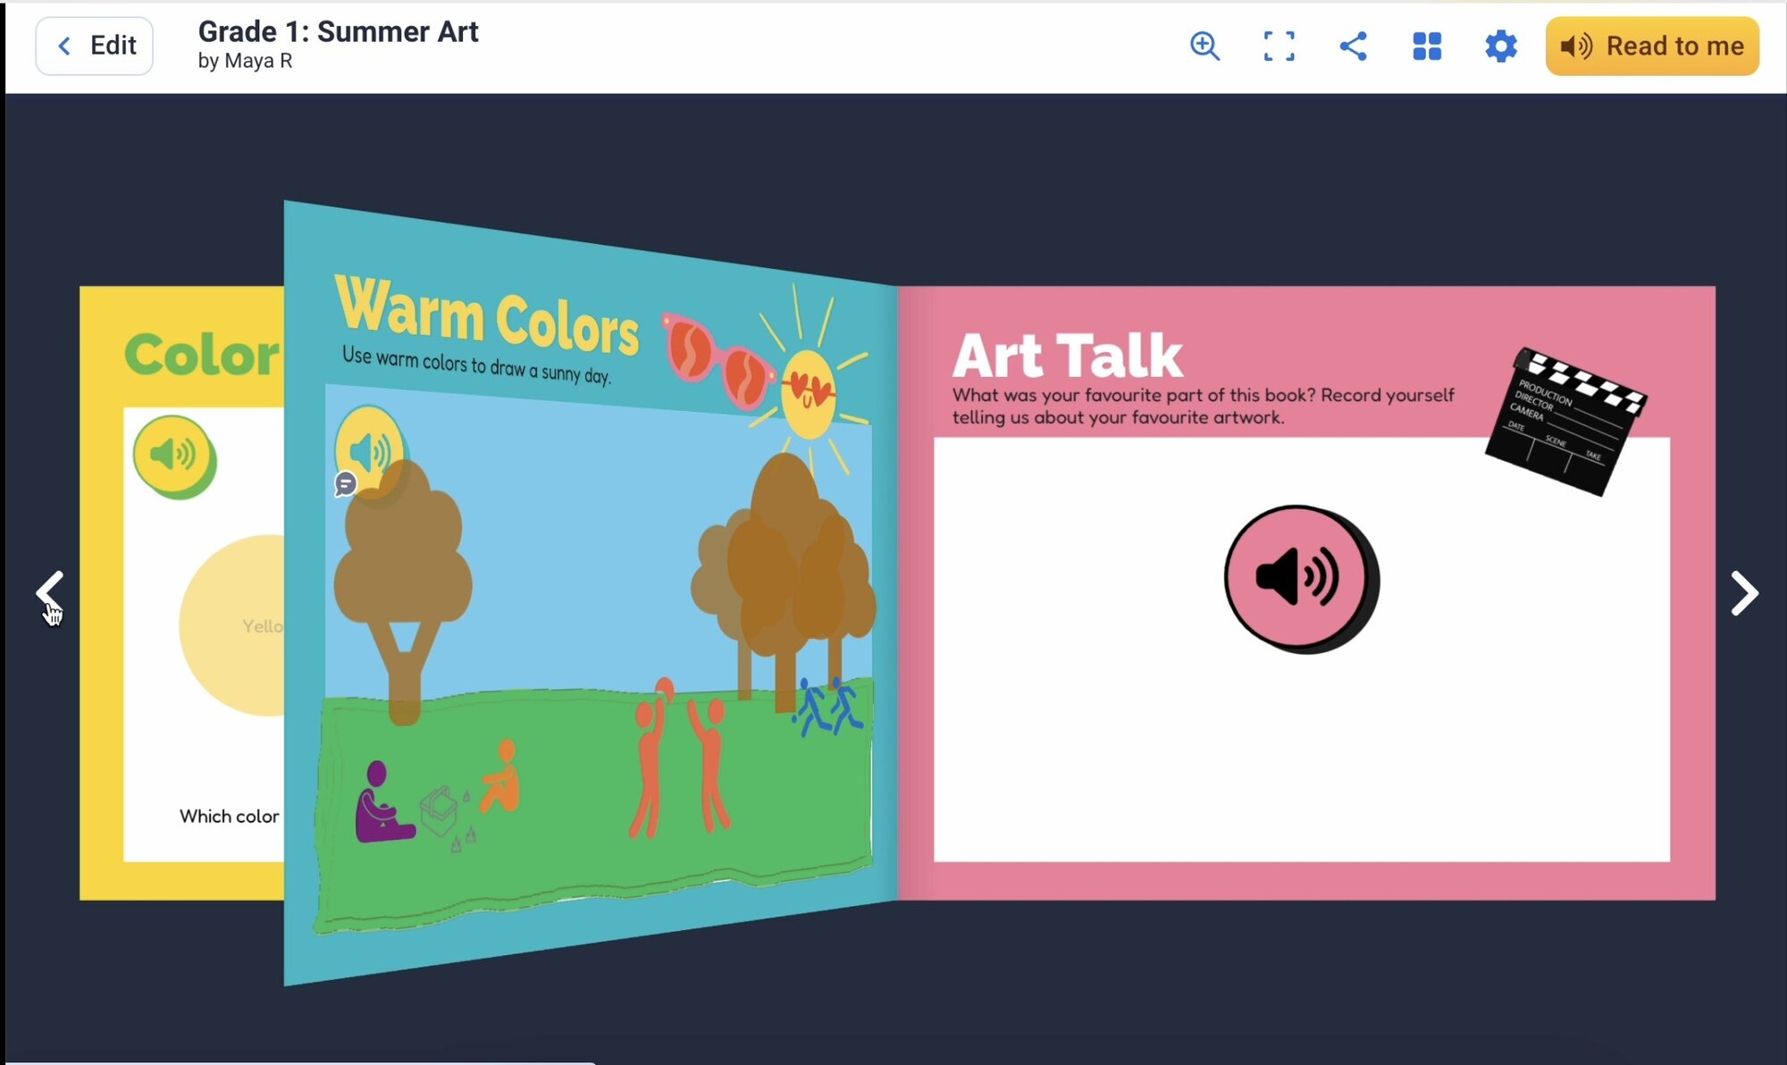The image size is (1787, 1065).
Task: Open comment bubble on Warm Colors drawing
Action: (x=346, y=484)
